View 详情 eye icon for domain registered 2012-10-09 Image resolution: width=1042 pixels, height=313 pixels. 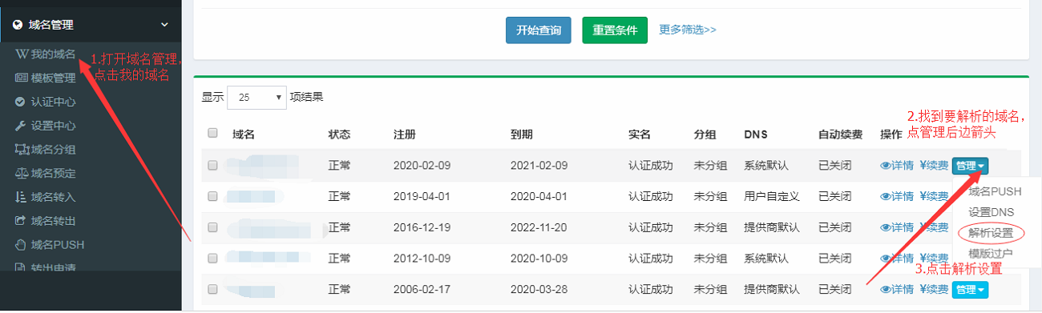(897, 258)
